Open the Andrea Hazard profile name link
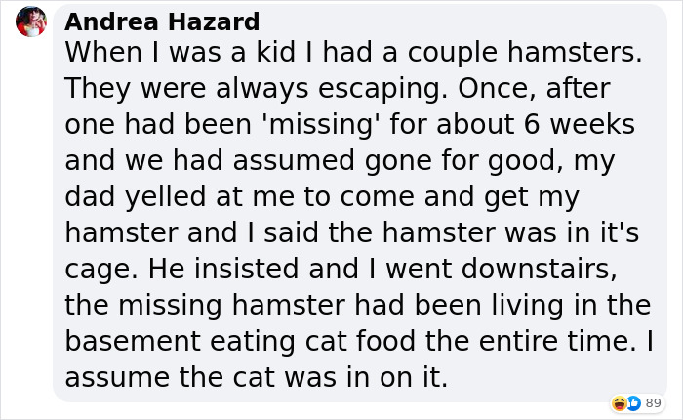This screenshot has height=420, width=683. 162,21
